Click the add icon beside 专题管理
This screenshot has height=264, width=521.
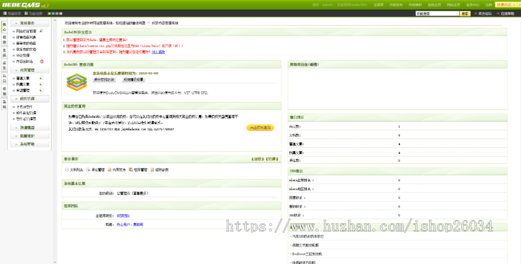[41, 90]
